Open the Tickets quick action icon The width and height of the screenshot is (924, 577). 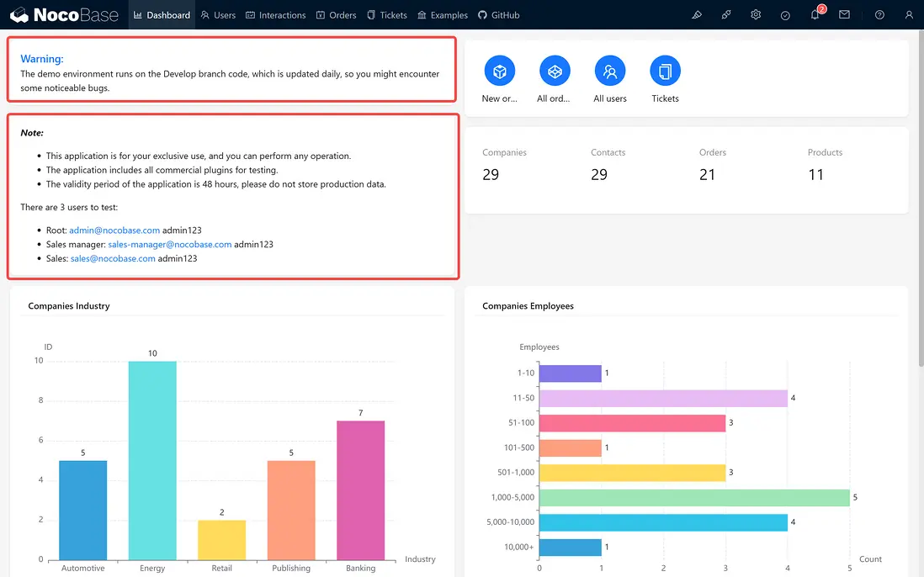[x=665, y=71]
